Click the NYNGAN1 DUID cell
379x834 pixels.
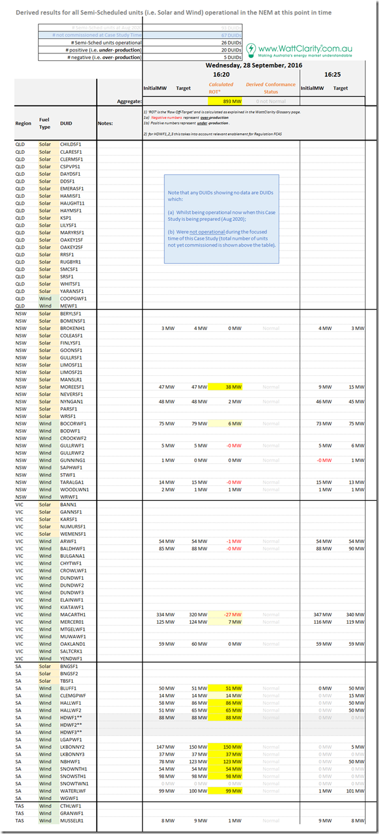pos(72,402)
